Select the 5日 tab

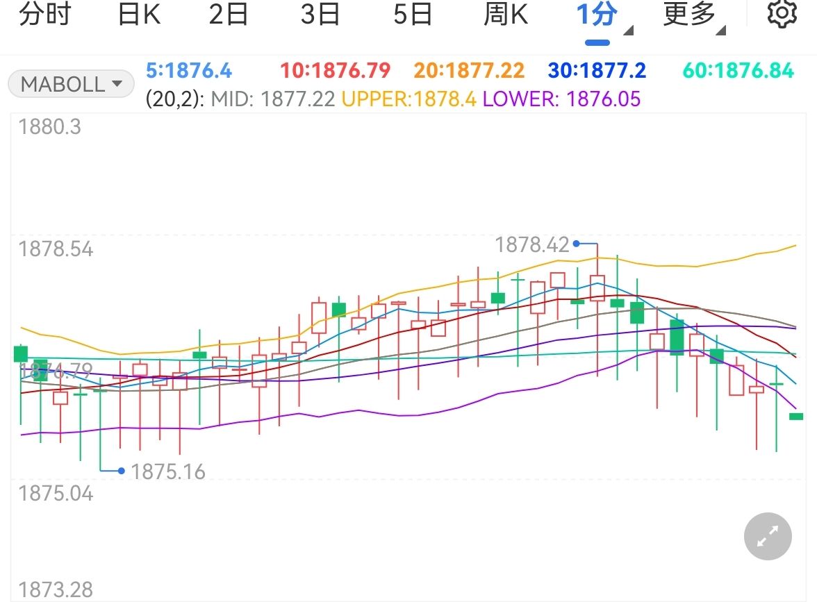coord(413,14)
